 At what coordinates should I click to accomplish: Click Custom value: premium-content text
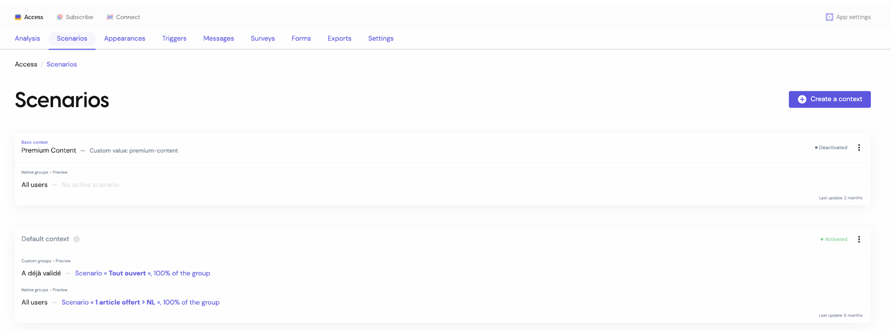[x=134, y=150]
